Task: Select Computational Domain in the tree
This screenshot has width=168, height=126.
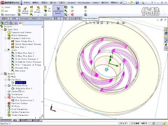Action: coord(21,32)
